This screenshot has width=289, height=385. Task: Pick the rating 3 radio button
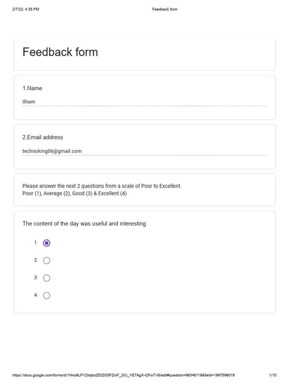click(x=47, y=278)
